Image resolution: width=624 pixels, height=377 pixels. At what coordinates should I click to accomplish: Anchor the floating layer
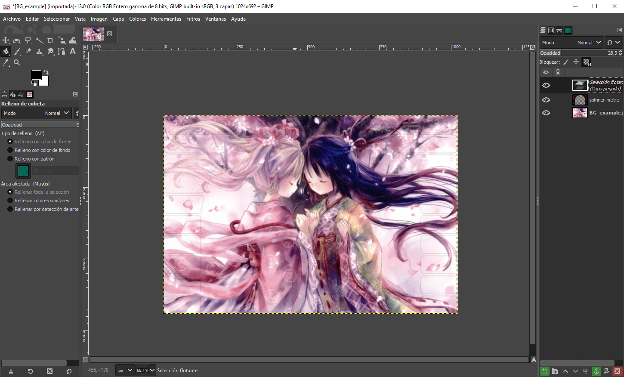(x=596, y=371)
